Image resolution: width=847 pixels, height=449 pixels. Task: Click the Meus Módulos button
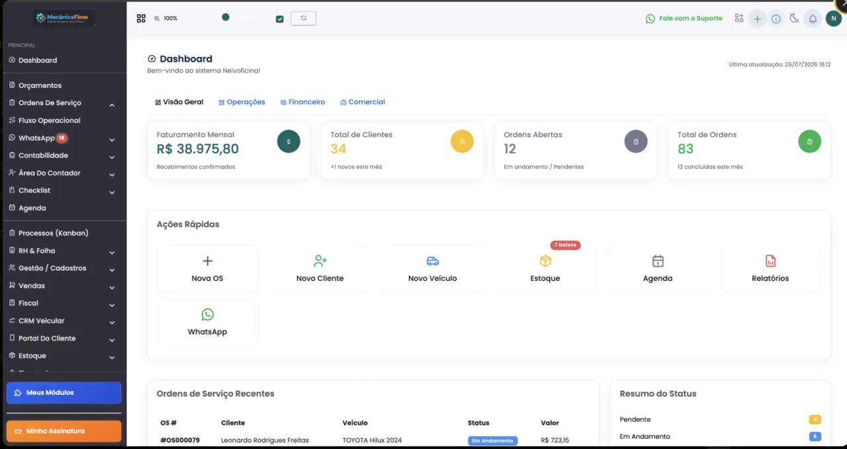(x=64, y=393)
